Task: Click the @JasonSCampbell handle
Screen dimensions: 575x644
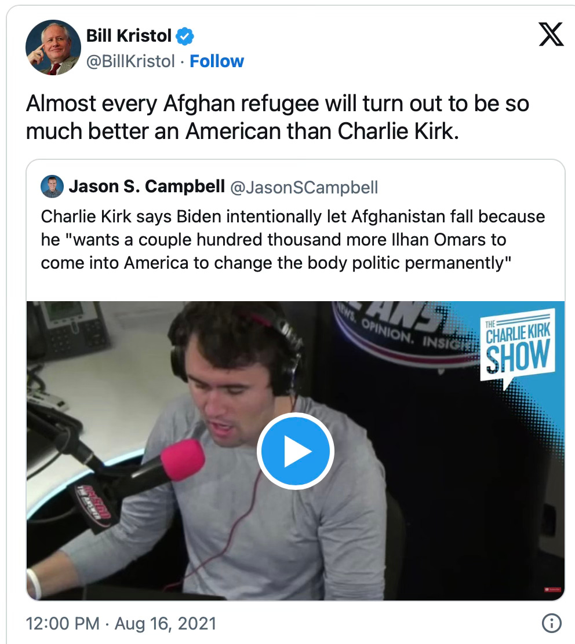Action: [304, 187]
